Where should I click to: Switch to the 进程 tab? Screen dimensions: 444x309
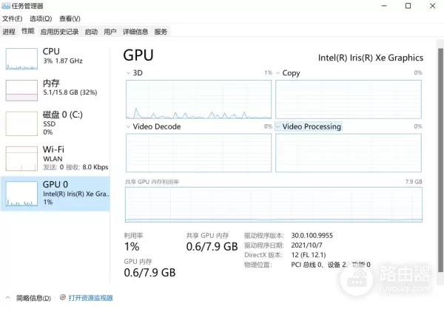(x=9, y=32)
